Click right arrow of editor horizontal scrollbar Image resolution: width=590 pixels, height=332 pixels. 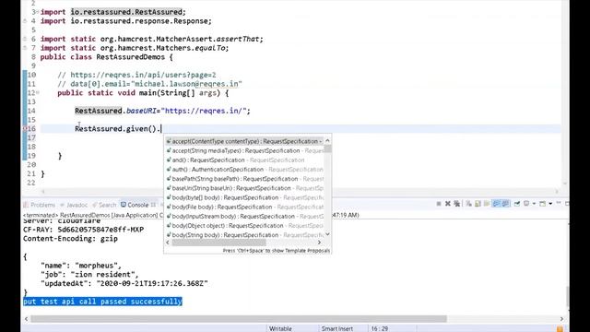557,191
